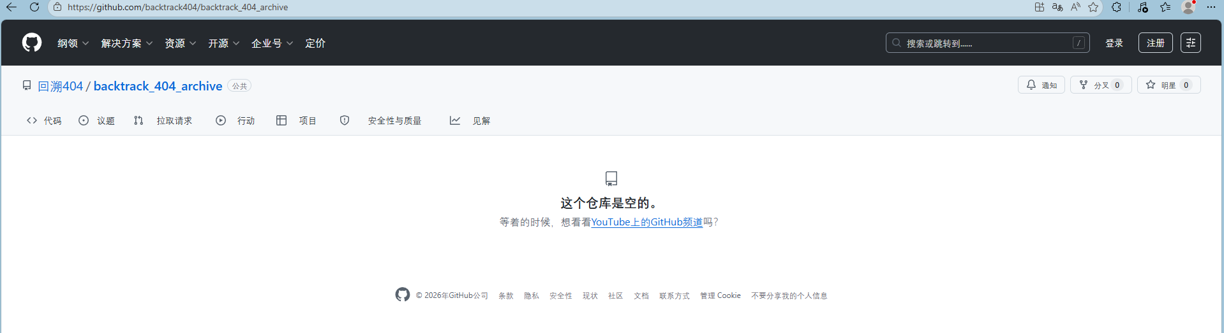Screen dimensions: 1224x333
Task: Click the browser back arrow
Action: [x=11, y=7]
